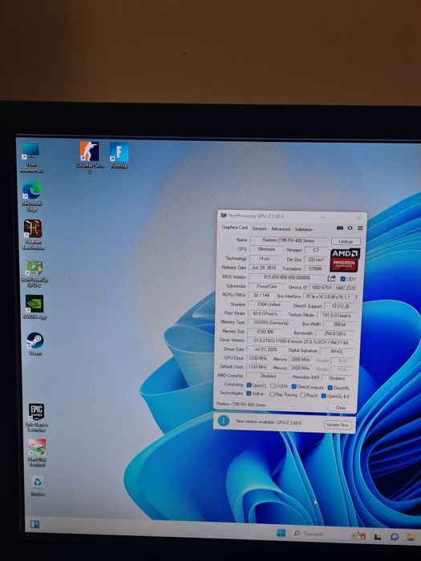This screenshot has height=561, width=421.
Task: Click the Driver Version field
Action: point(301,341)
